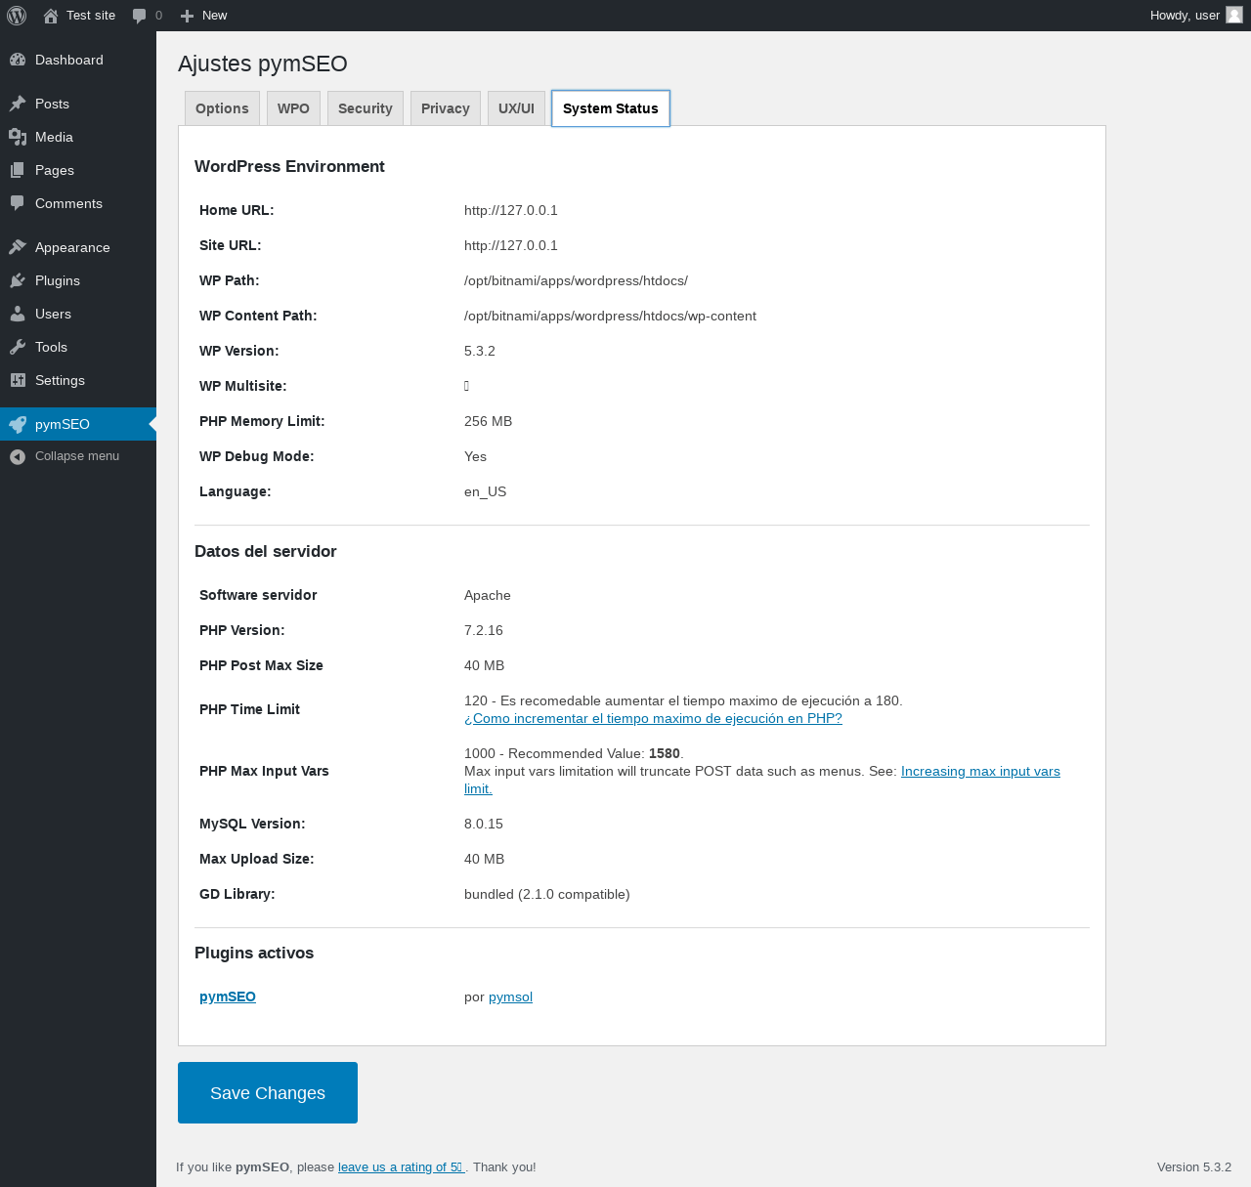The width and height of the screenshot is (1251, 1187).
Task: Click the user avatar in top bar
Action: point(1234,15)
